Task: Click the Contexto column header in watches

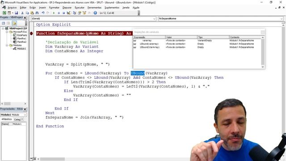Action: (245, 37)
